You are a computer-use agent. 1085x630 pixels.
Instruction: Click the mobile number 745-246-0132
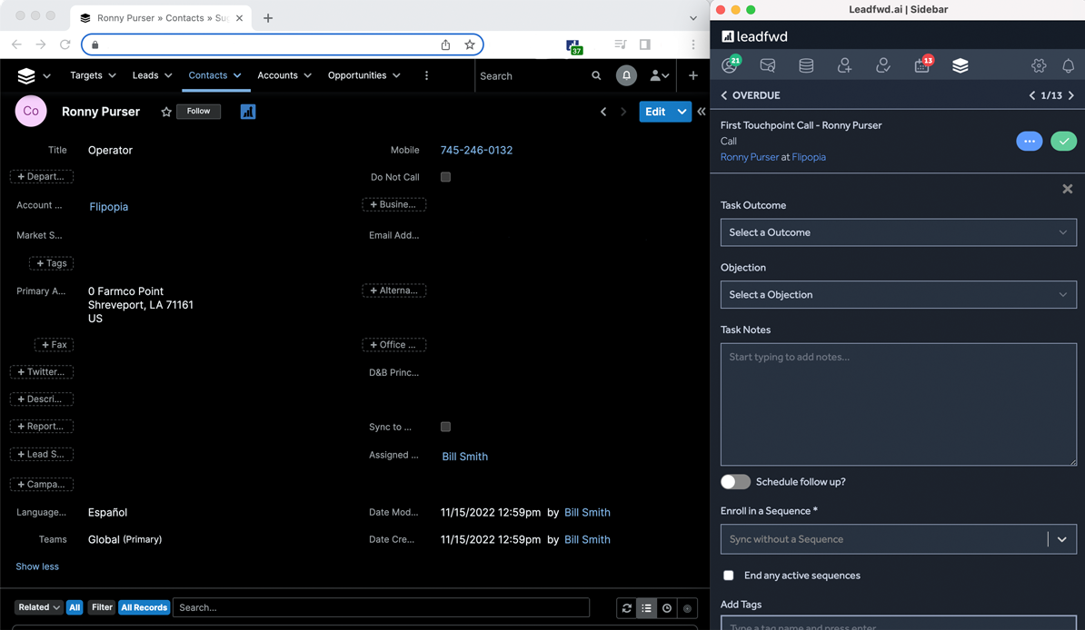[477, 150]
